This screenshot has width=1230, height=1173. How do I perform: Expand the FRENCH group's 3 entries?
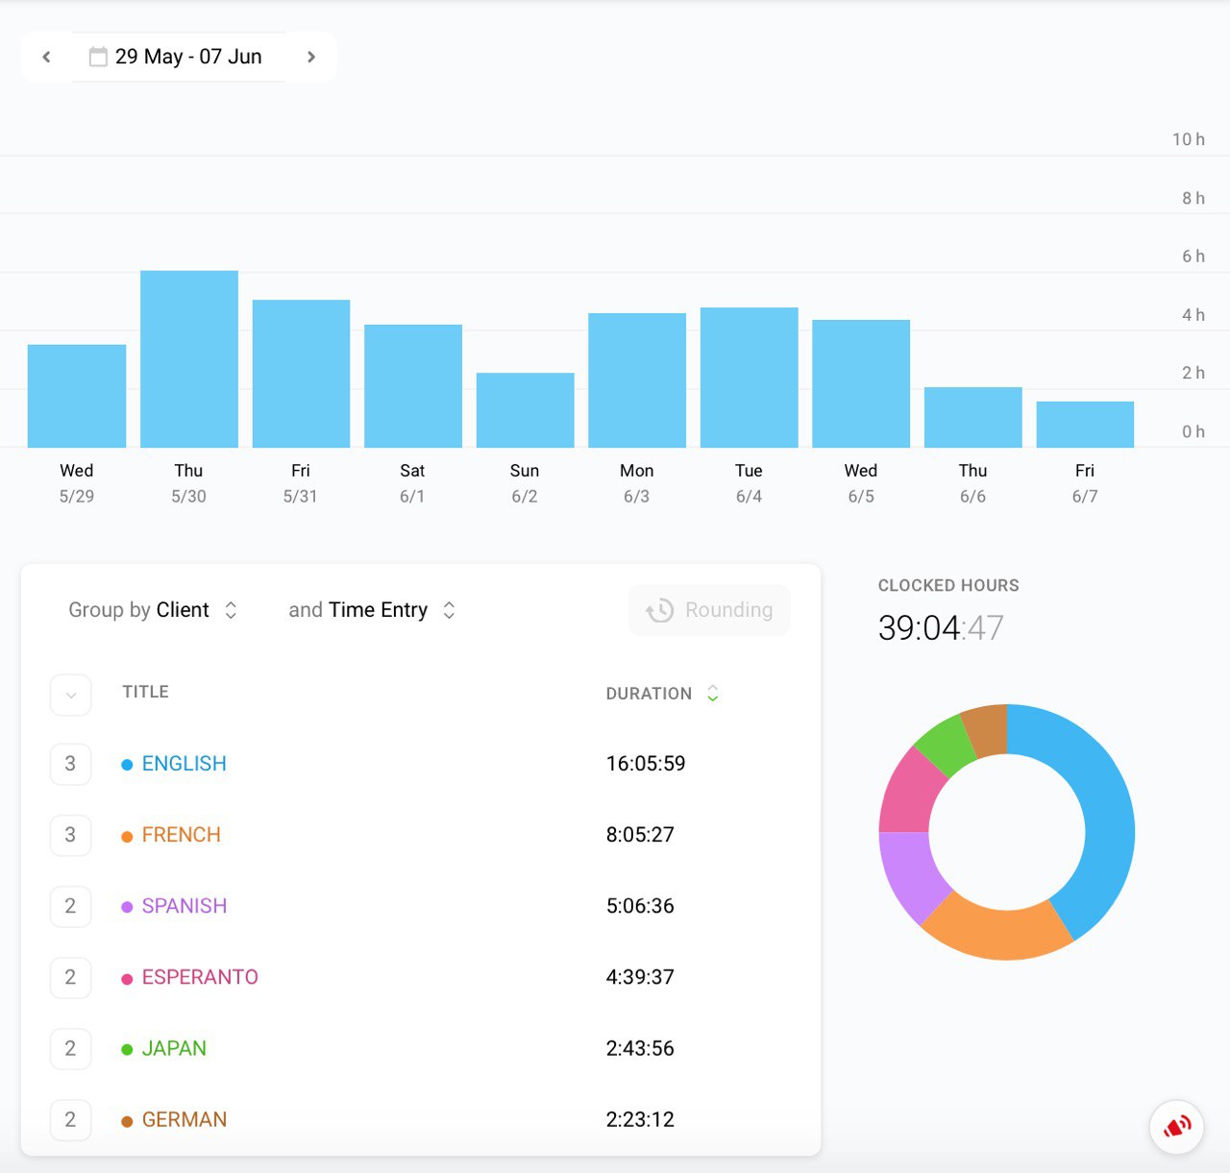pos(70,835)
